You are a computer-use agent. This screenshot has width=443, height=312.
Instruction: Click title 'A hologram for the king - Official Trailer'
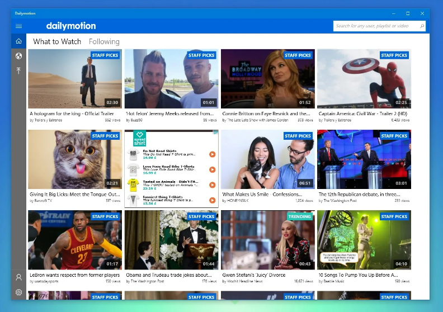72,114
